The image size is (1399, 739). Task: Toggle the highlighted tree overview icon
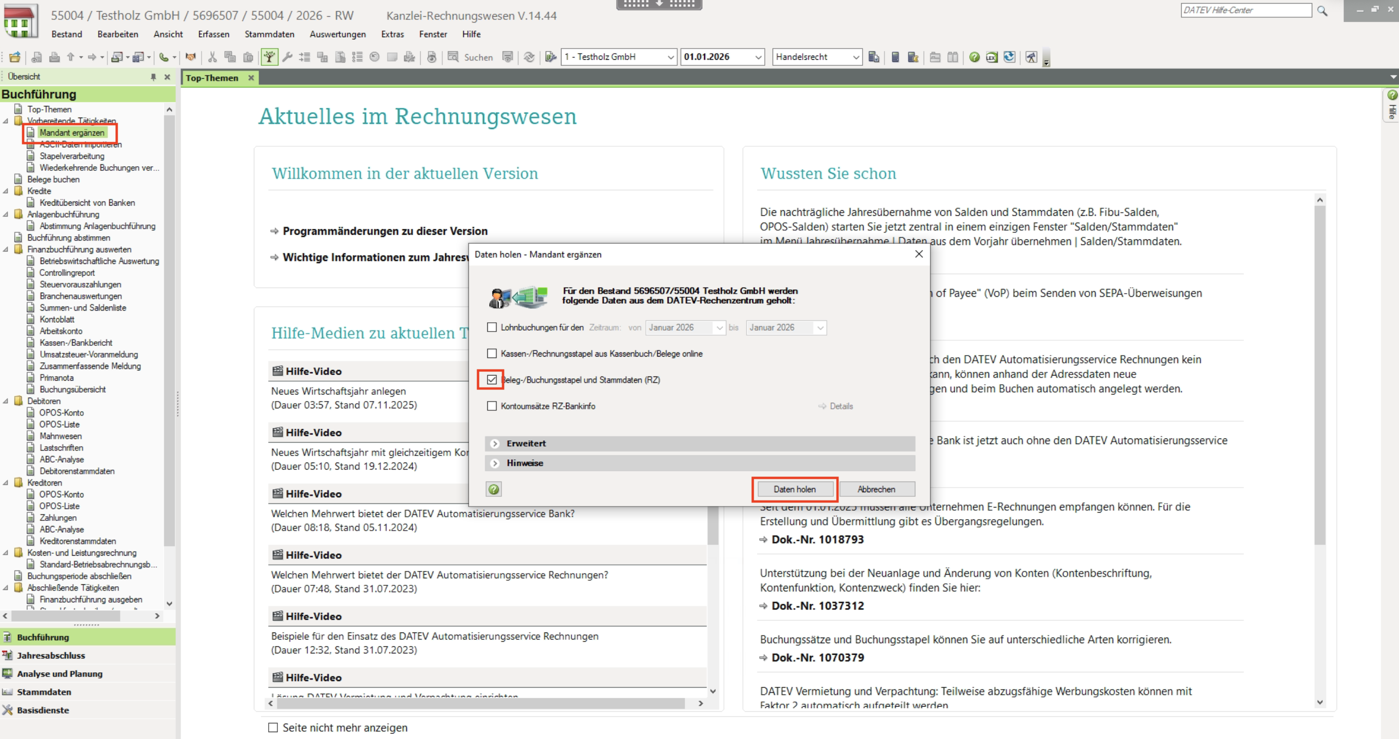coord(269,57)
